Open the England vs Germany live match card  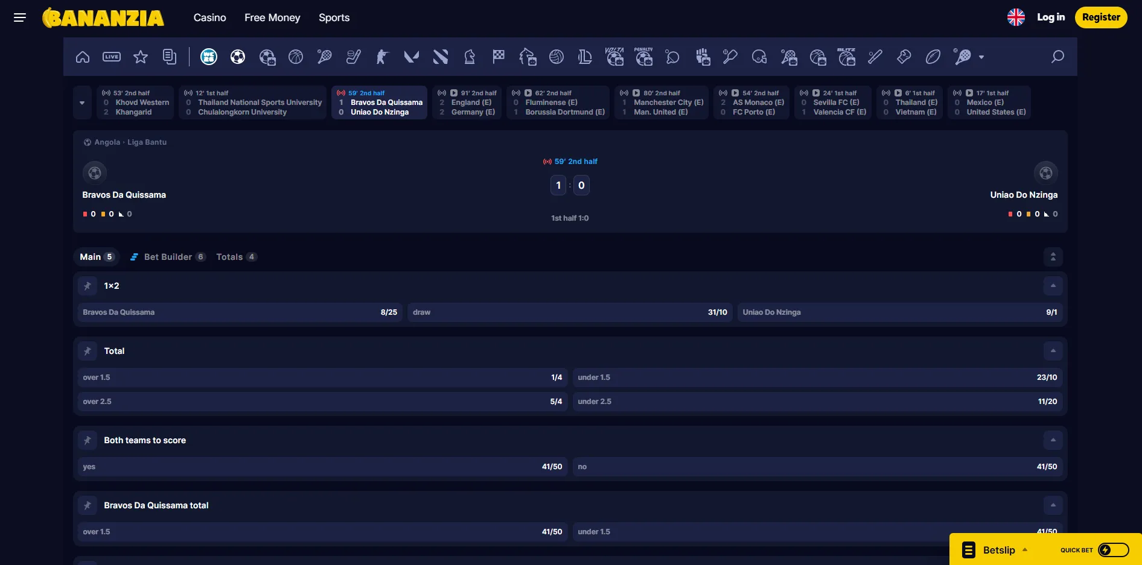[467, 103]
